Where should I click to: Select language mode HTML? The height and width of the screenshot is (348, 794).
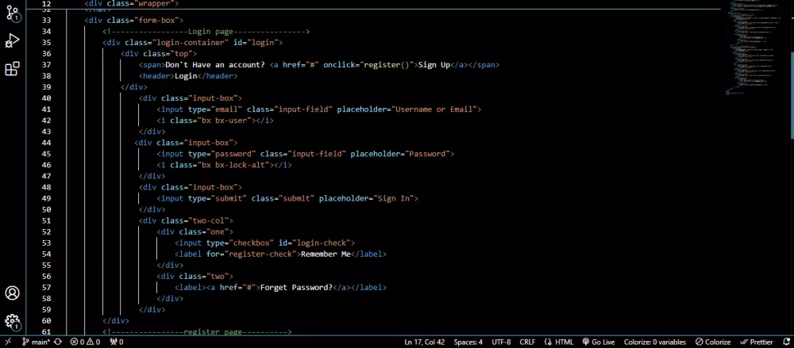[559, 342]
